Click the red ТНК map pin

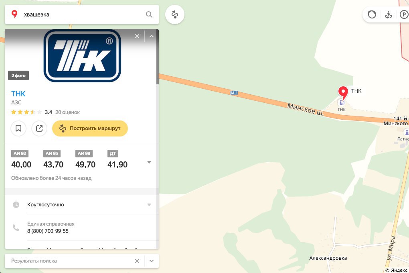343,93
